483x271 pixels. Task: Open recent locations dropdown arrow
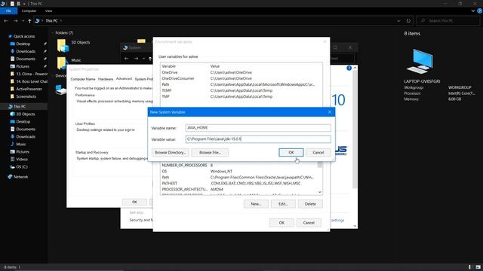coord(23,21)
